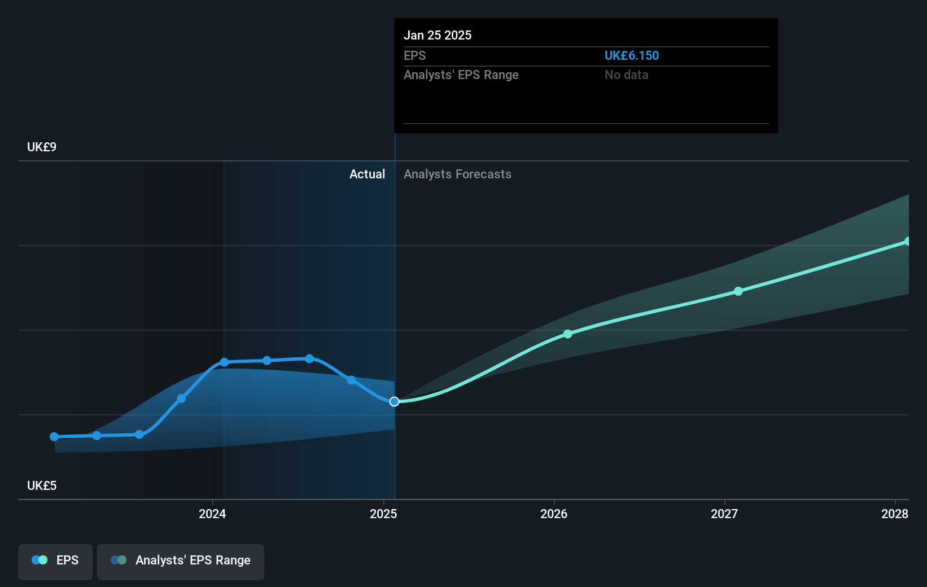Toggle the EPS legend button
Image resolution: width=927 pixels, height=587 pixels.
[x=55, y=562]
